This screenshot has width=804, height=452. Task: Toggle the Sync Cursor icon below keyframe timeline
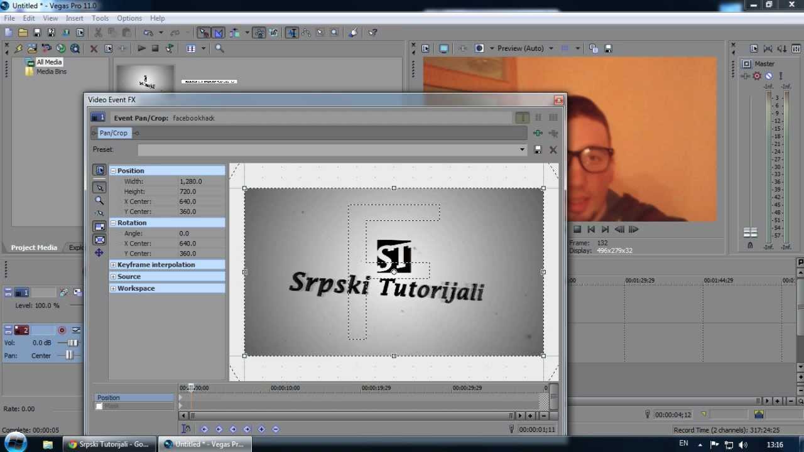click(186, 429)
